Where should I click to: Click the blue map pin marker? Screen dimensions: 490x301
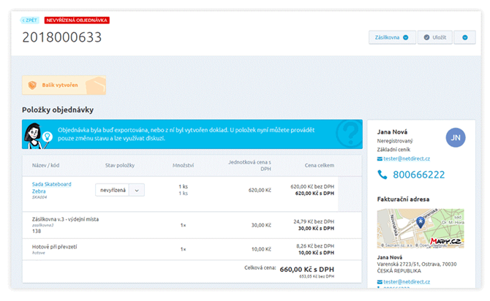pos(420,222)
